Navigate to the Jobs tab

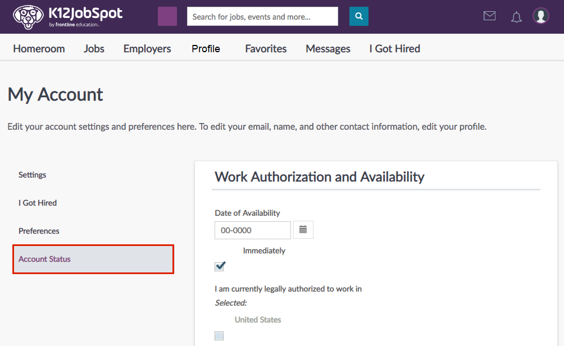[x=94, y=49]
